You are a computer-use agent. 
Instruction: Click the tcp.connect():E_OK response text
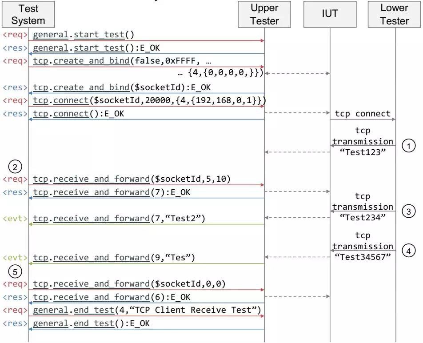pos(79,114)
